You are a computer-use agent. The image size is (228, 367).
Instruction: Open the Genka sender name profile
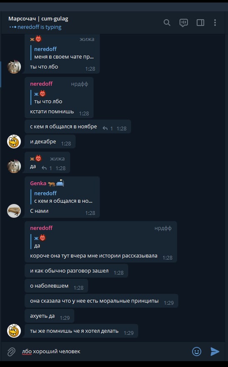pyautogui.click(x=38, y=183)
